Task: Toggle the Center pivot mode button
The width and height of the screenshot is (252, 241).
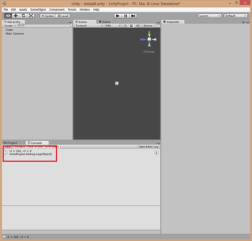Action: tap(48, 16)
